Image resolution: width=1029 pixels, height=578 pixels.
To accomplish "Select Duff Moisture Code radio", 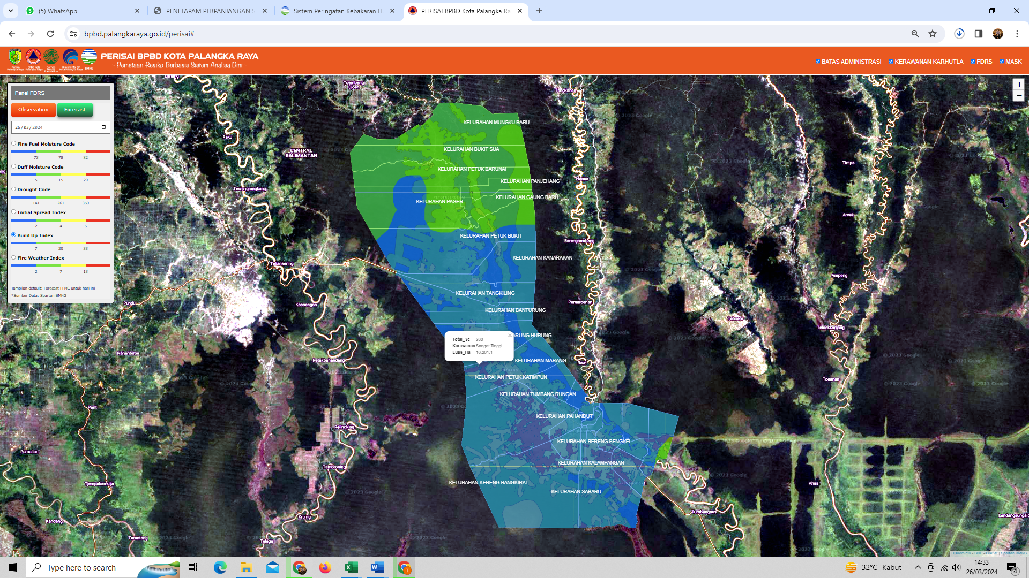I will click(14, 166).
